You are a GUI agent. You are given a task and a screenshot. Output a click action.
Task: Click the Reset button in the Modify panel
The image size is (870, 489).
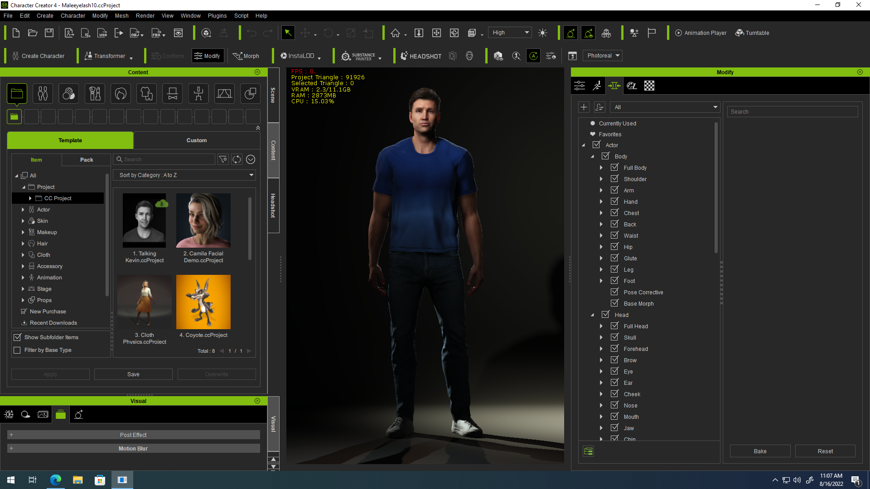[x=825, y=451]
